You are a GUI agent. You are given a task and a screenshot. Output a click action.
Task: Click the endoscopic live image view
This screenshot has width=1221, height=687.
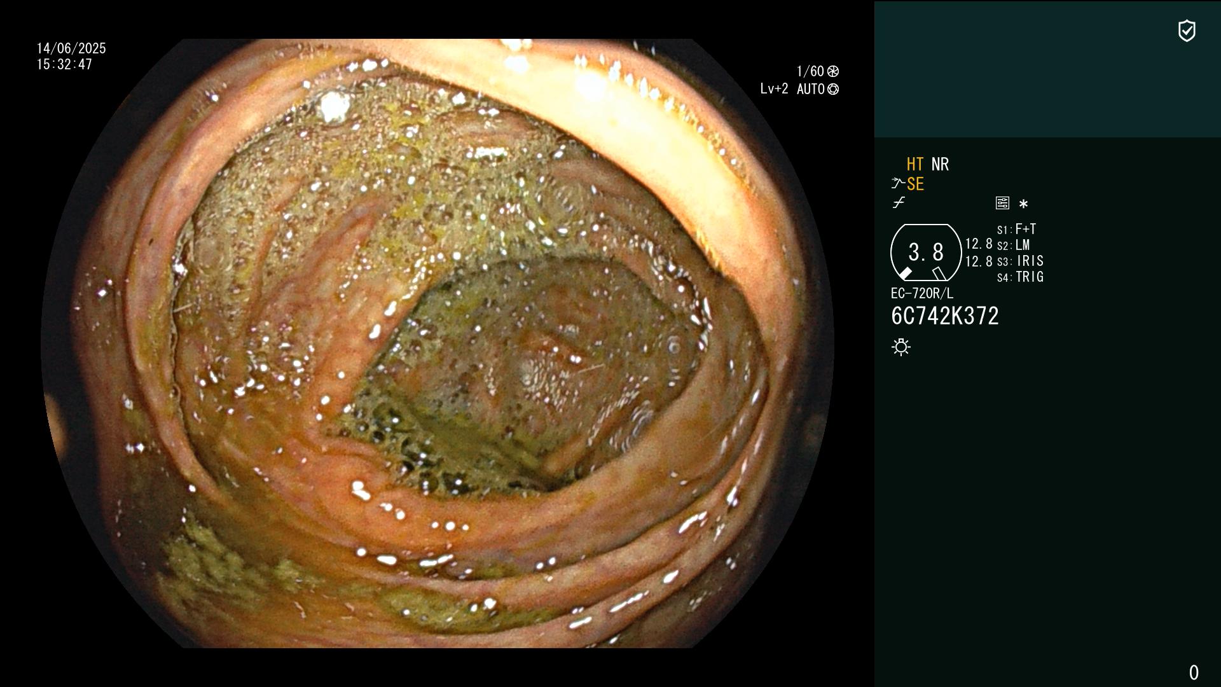coord(438,343)
